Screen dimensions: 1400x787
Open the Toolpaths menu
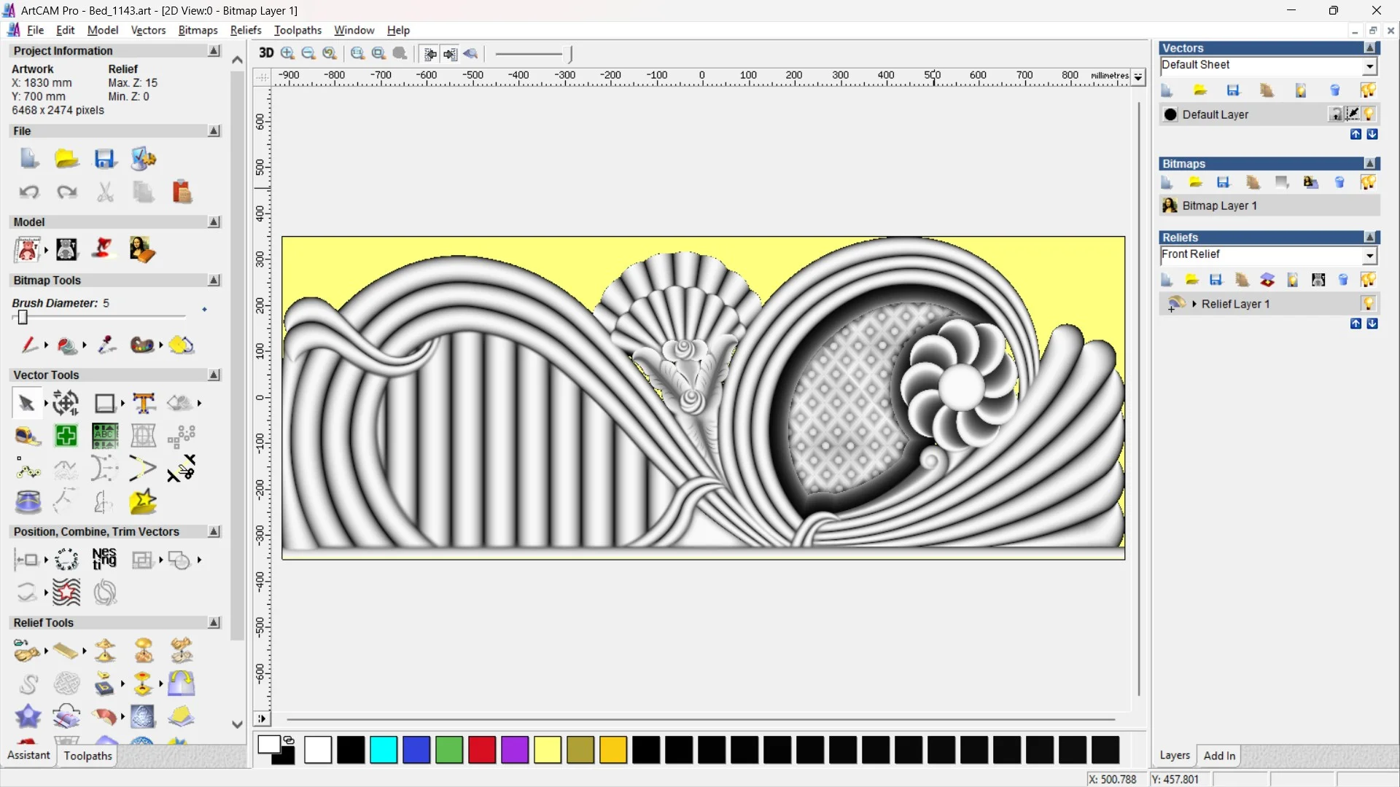point(297,30)
